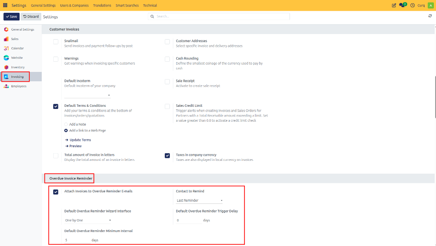This screenshot has width=436, height=246.
Task: Enable the Sales Credit Limit checkbox
Action: (x=167, y=106)
